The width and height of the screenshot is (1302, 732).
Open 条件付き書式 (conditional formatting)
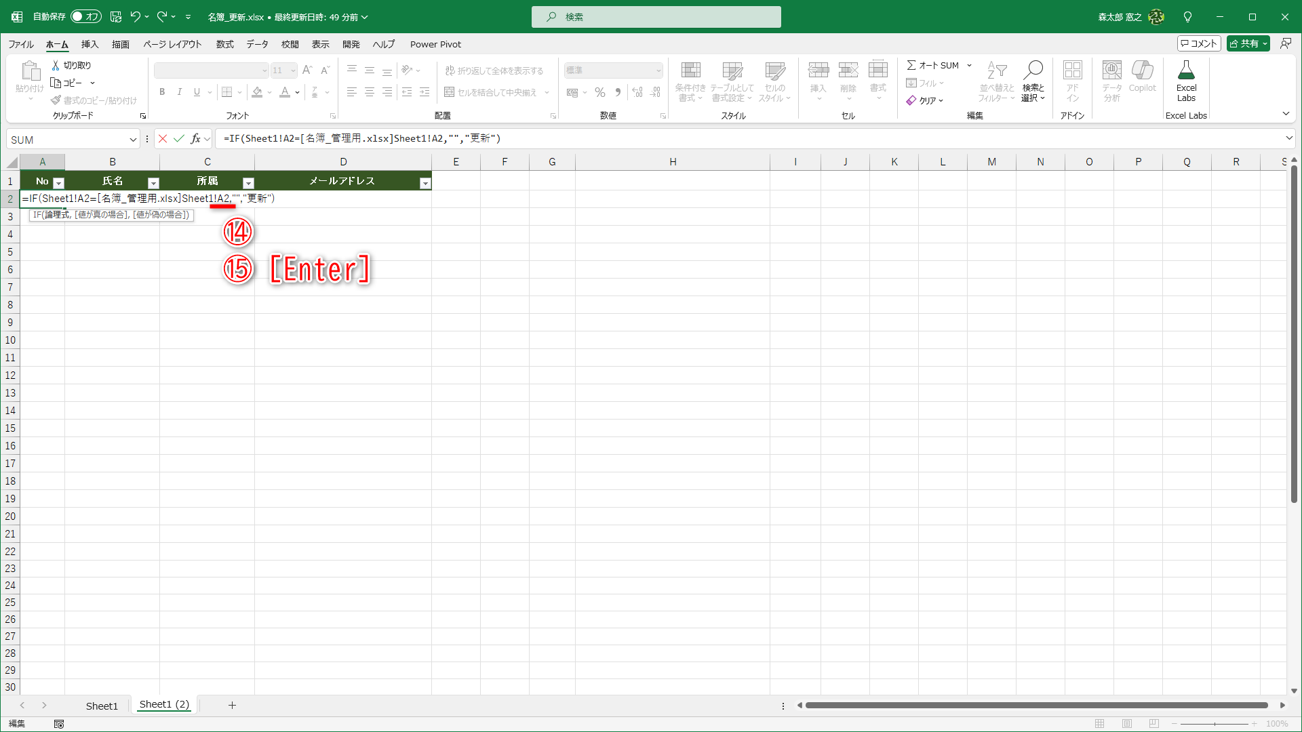690,81
